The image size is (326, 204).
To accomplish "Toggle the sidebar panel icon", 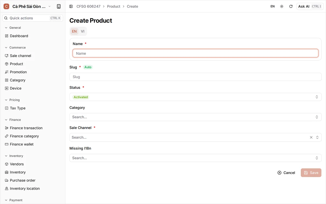I will coord(71,6).
